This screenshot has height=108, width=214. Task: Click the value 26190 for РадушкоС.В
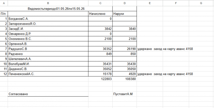125,49
